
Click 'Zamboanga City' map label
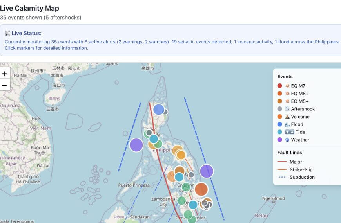[163, 202]
